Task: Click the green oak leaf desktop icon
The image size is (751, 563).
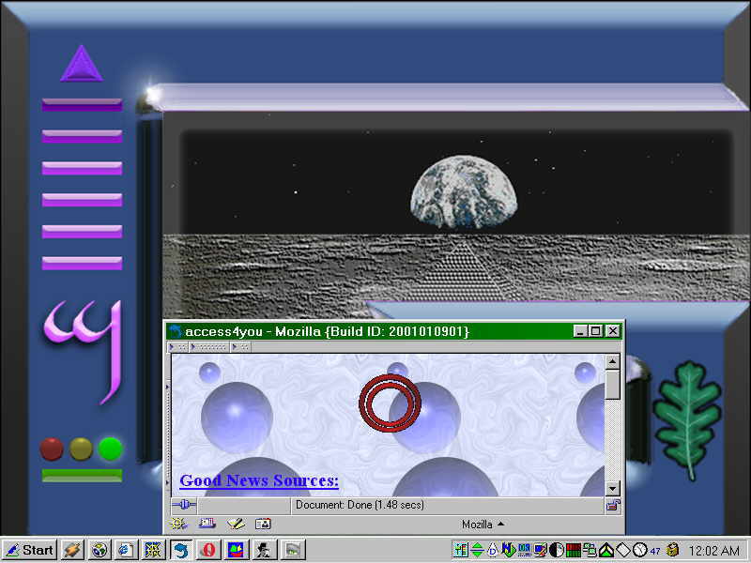Action: (x=686, y=418)
